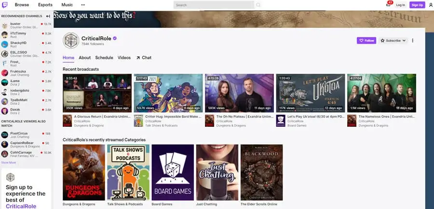Image resolution: width=434 pixels, height=209 pixels.
Task: Open the Music menu
Action: click(x=67, y=5)
